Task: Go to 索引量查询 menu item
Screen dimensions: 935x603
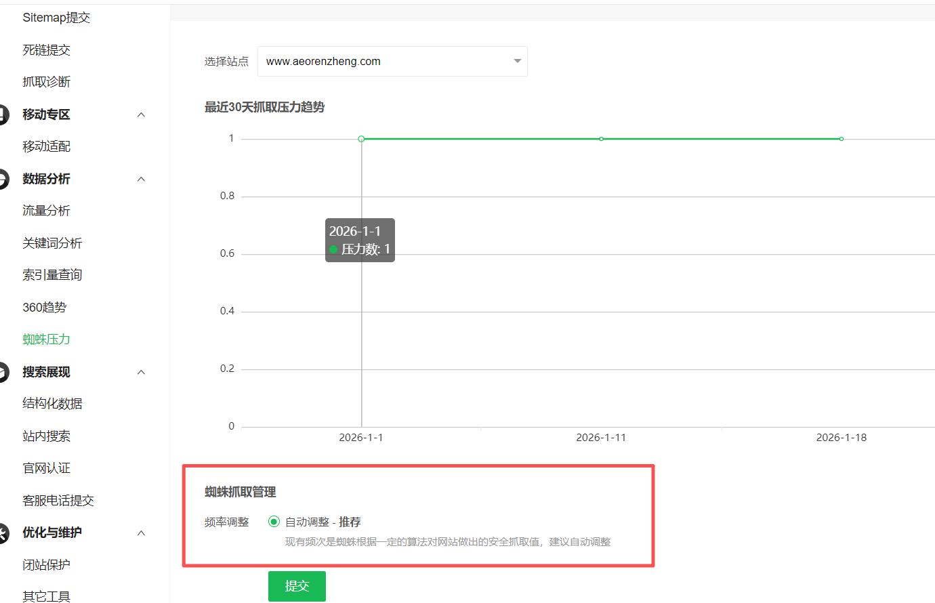Action: point(52,275)
